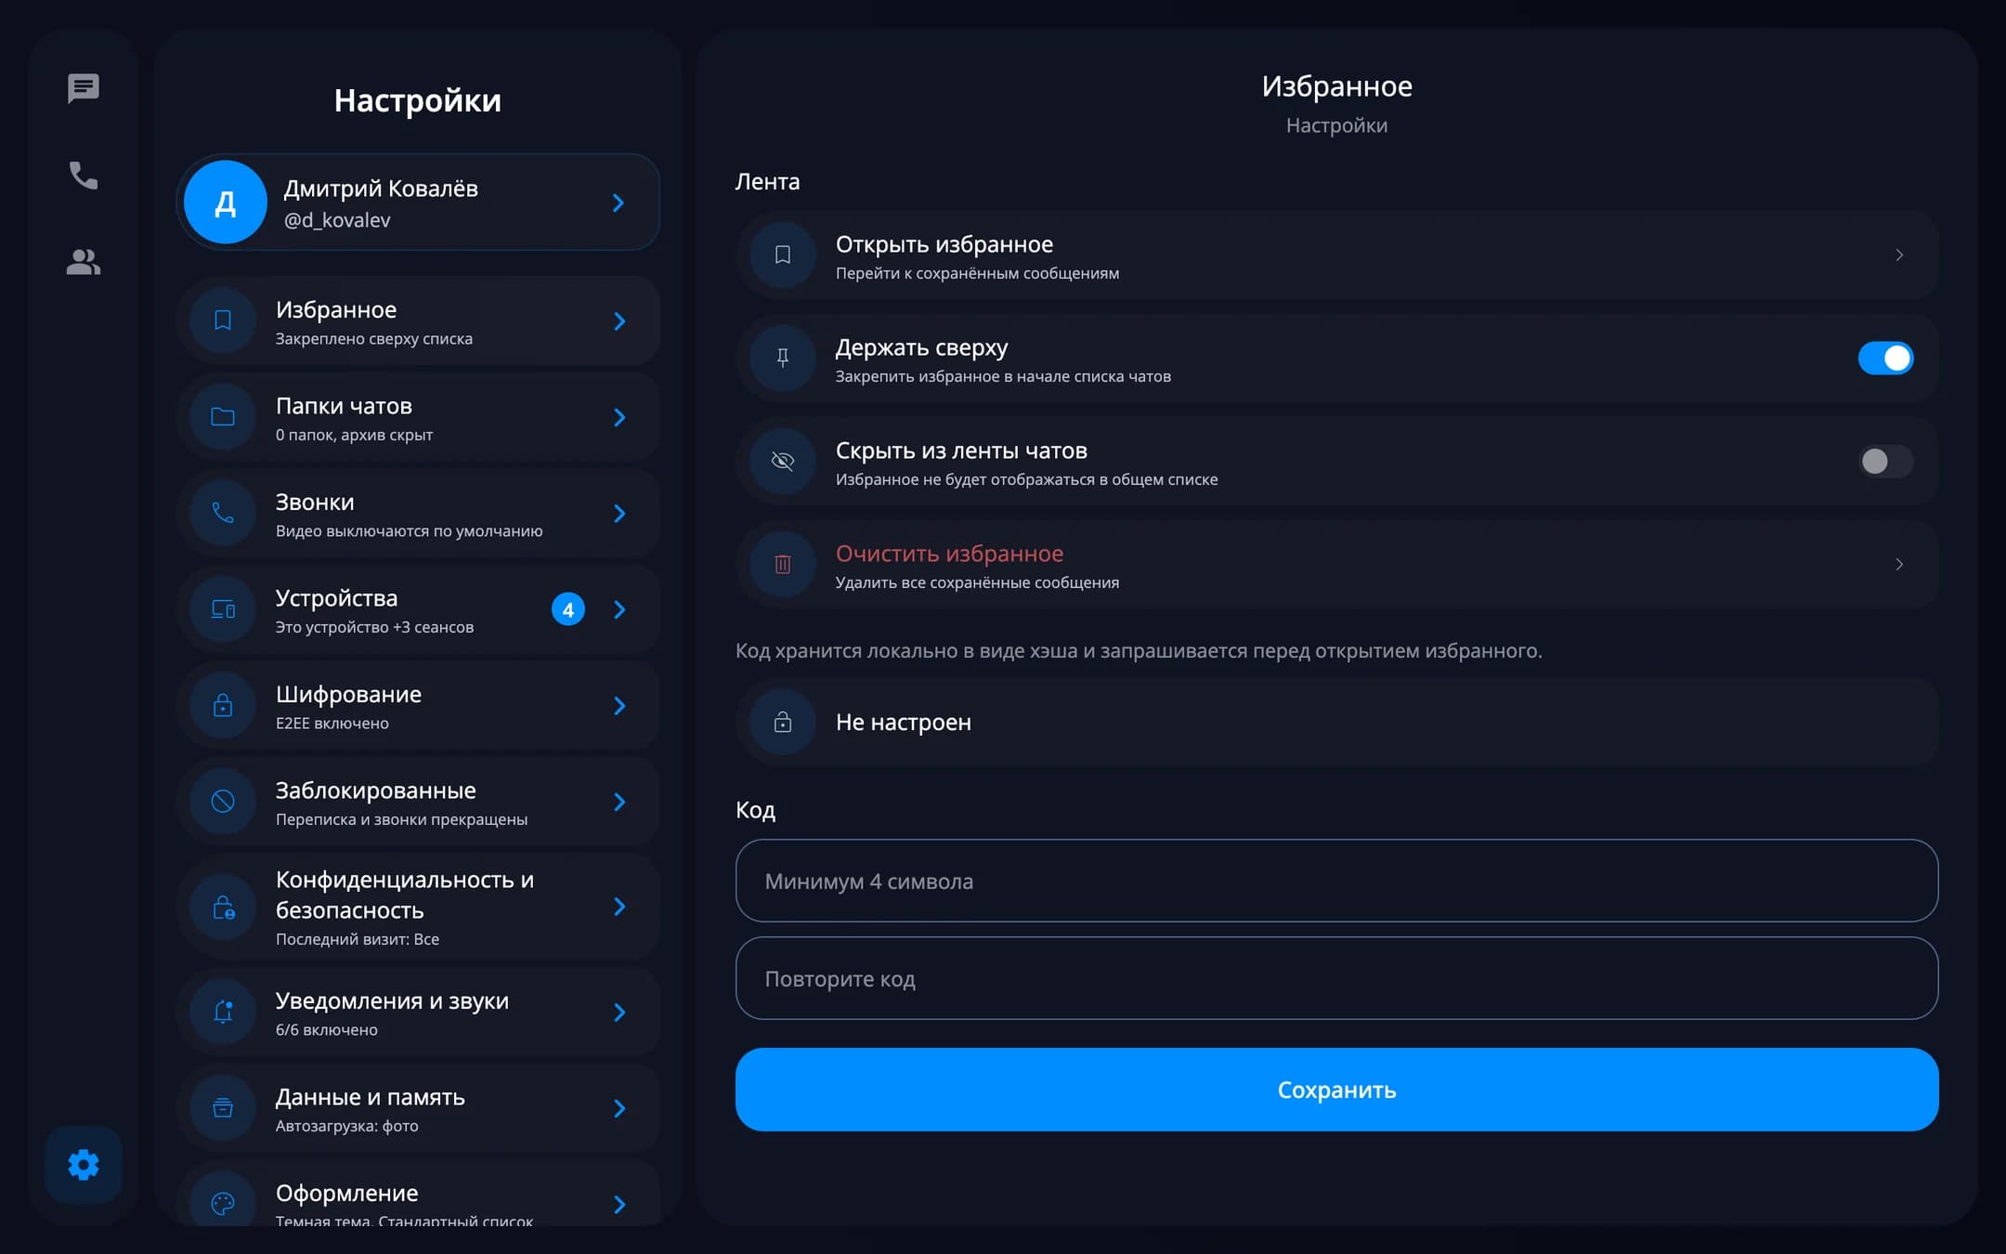The image size is (2006, 1254).
Task: Click the chevron in Звонки row
Action: click(619, 513)
